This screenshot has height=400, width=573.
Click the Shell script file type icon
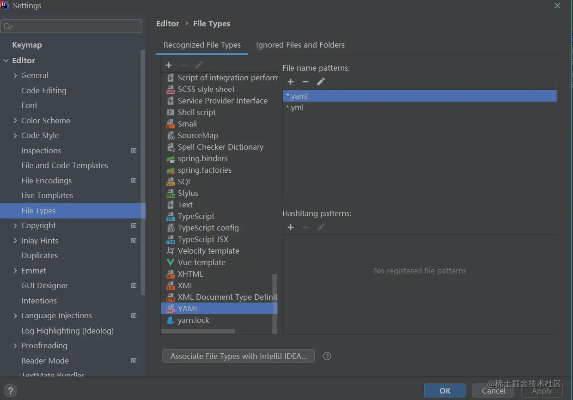point(171,112)
